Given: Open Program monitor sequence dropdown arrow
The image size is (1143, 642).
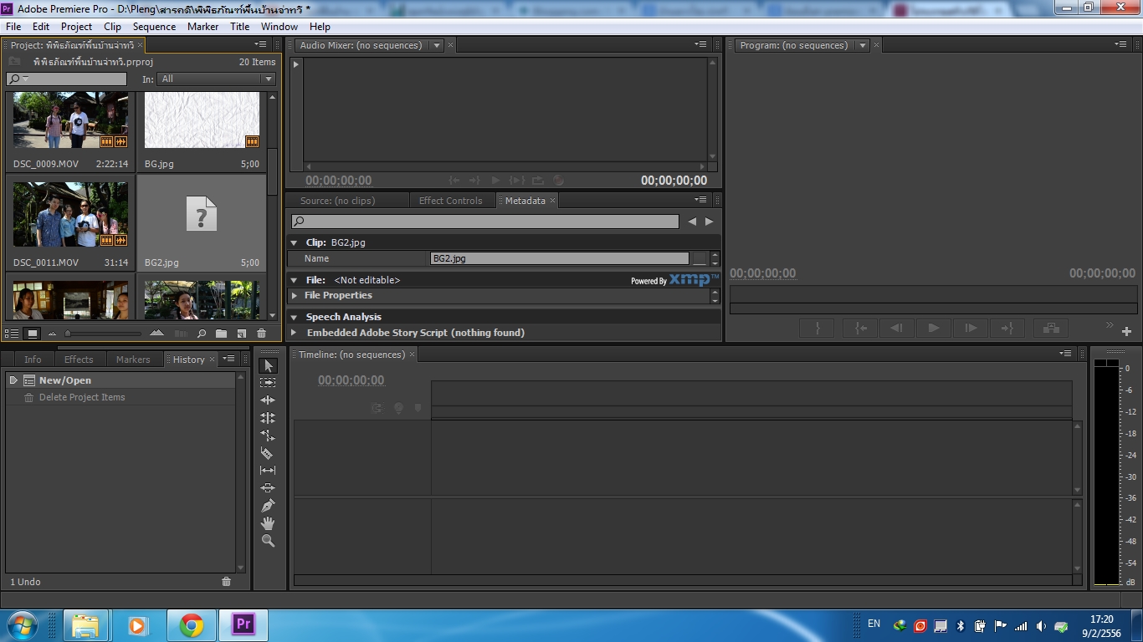Looking at the screenshot, I should click(x=862, y=45).
